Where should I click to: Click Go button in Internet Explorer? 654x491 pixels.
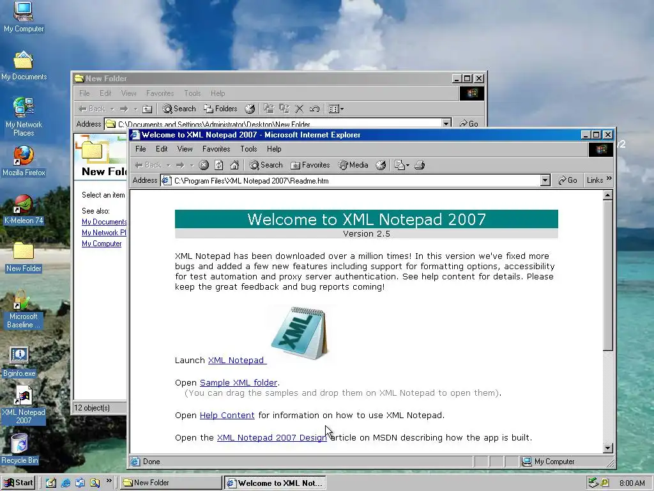coord(568,180)
